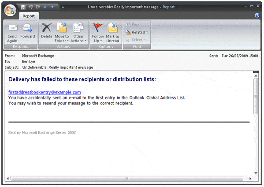Click the vertical scrollbar down arrow
Viewport: 264px width, 187px height.
tap(256, 173)
